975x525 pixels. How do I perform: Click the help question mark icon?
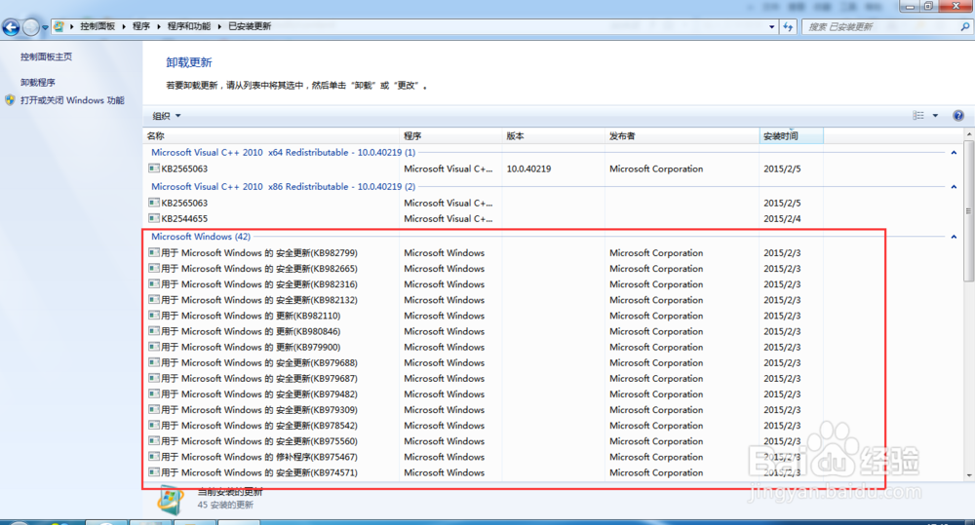[958, 116]
